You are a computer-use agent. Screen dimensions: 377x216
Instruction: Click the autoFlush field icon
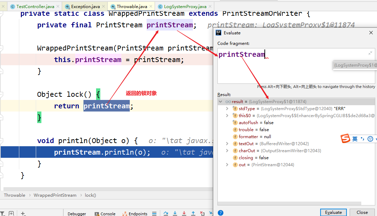235,122
